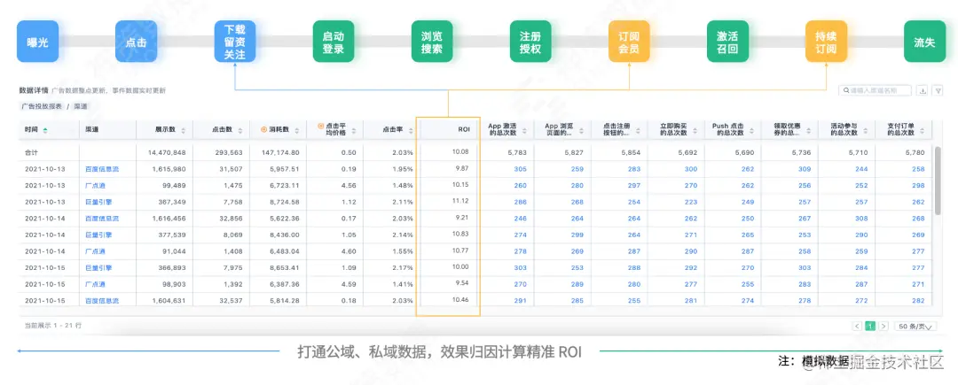Toggle sort on 立即购买的总次数 header
The width and height of the screenshot is (958, 385).
click(x=694, y=130)
